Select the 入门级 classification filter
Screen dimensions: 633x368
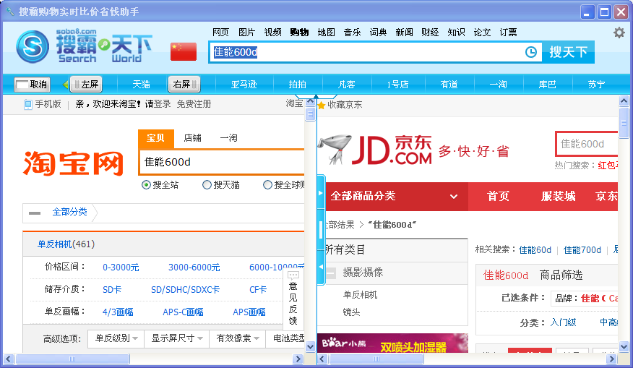(563, 322)
